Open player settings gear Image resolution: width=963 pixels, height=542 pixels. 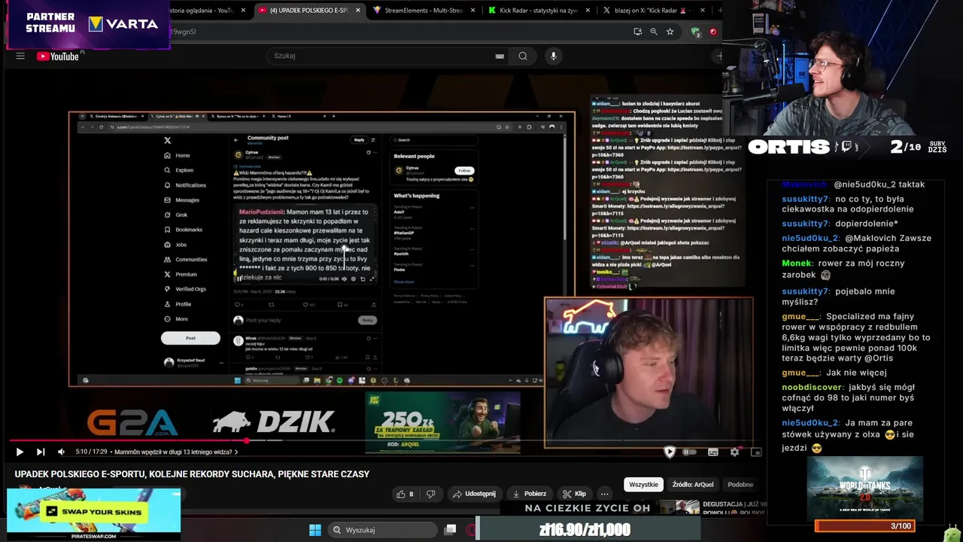tap(735, 452)
